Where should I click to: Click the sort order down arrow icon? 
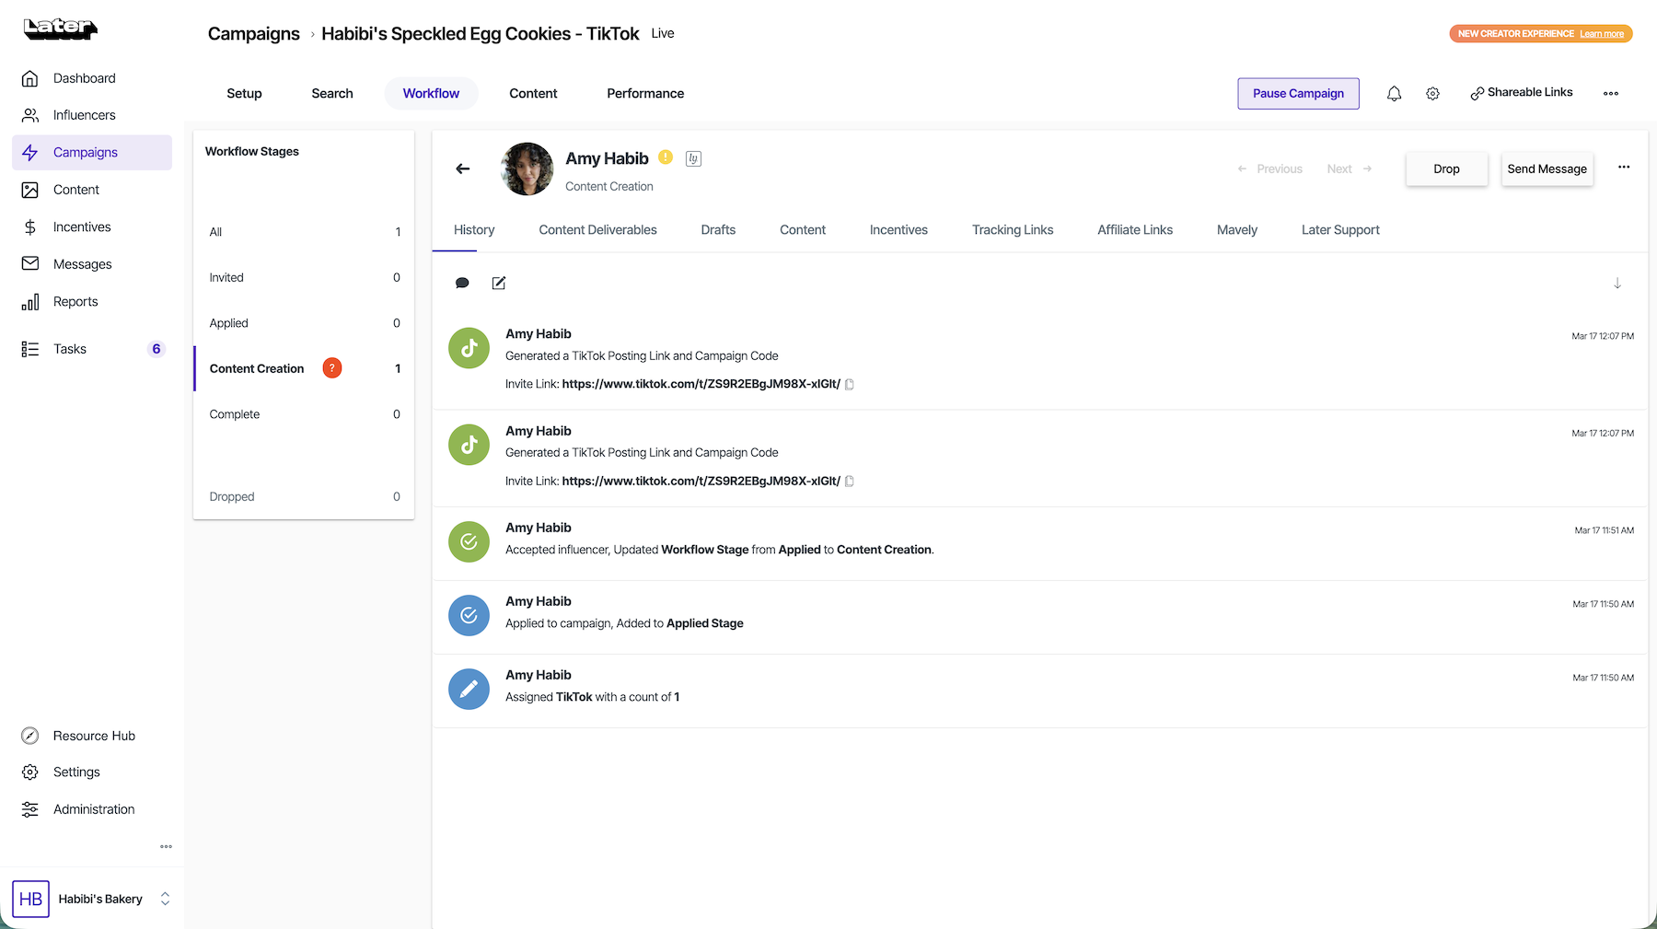tap(1616, 284)
